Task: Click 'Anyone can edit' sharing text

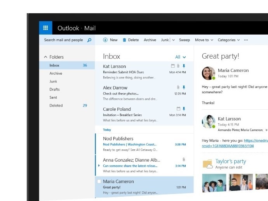Action: (229, 167)
